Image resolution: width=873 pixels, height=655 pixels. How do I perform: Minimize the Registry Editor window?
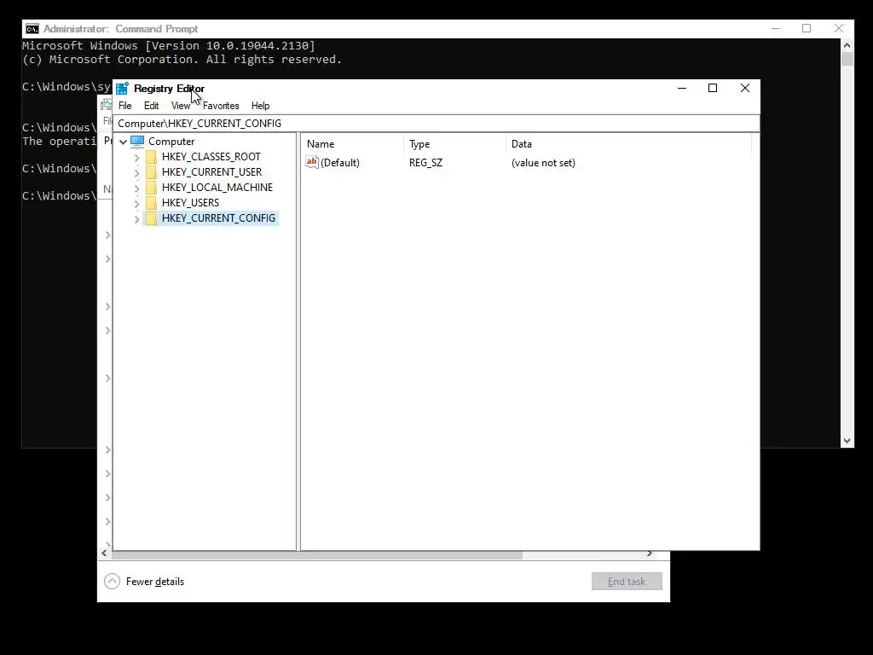(x=681, y=88)
